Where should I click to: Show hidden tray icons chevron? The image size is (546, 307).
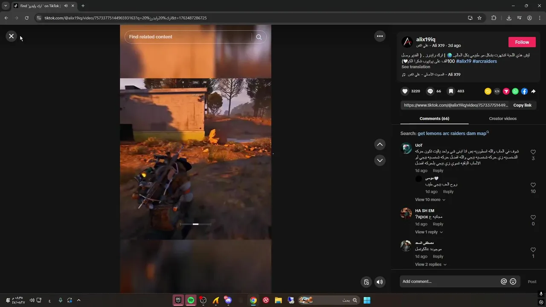(78, 300)
